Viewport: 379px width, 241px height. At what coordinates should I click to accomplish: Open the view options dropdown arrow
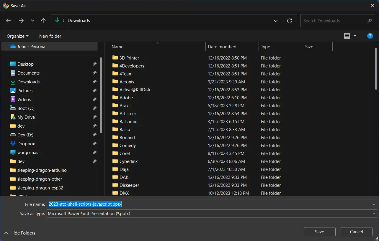355,36
